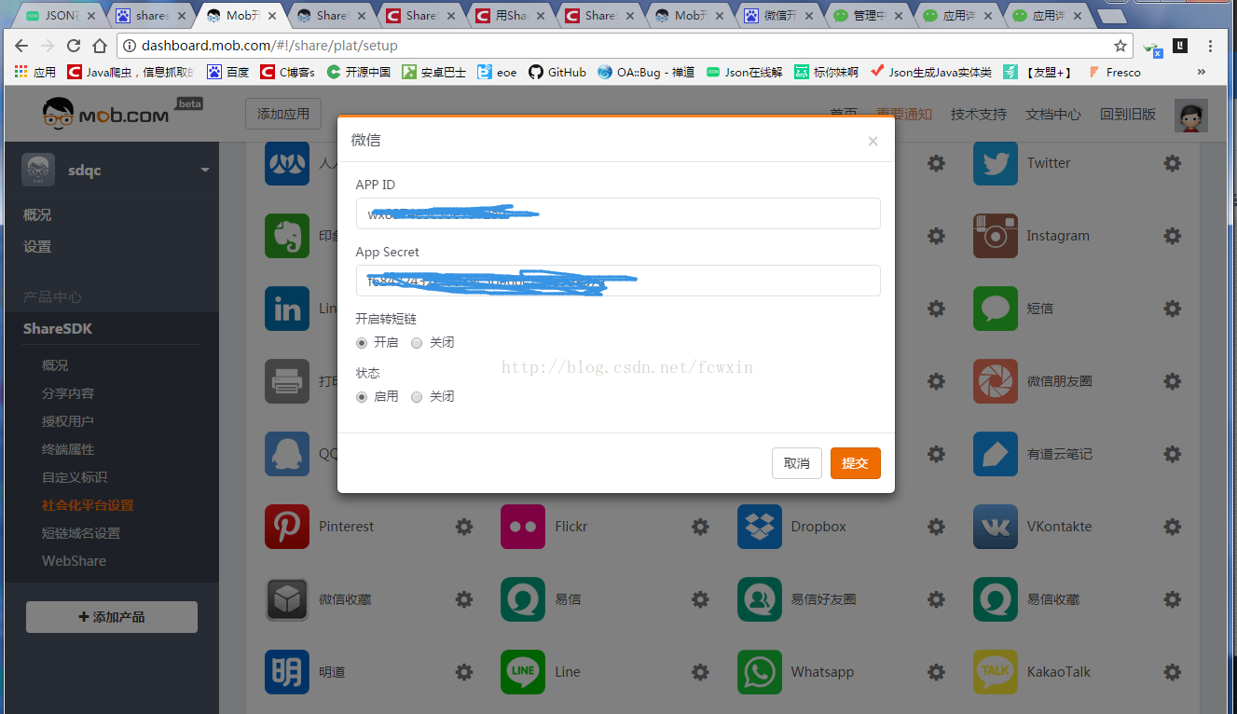Click the Whatsapp platform icon
The height and width of the screenshot is (714, 1237).
coord(760,672)
